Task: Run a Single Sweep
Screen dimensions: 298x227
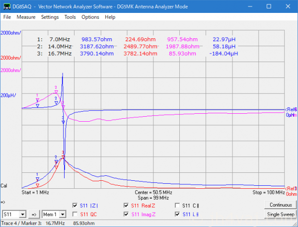Action: click(281, 214)
